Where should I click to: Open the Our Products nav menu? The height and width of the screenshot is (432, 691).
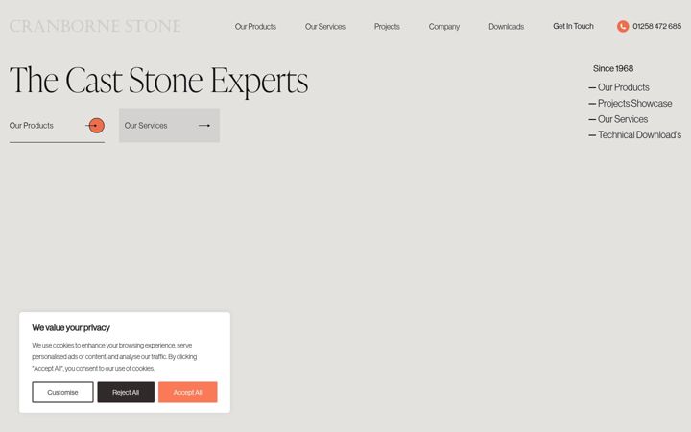point(255,27)
